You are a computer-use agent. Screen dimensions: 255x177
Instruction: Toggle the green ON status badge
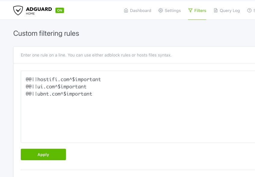60,10
